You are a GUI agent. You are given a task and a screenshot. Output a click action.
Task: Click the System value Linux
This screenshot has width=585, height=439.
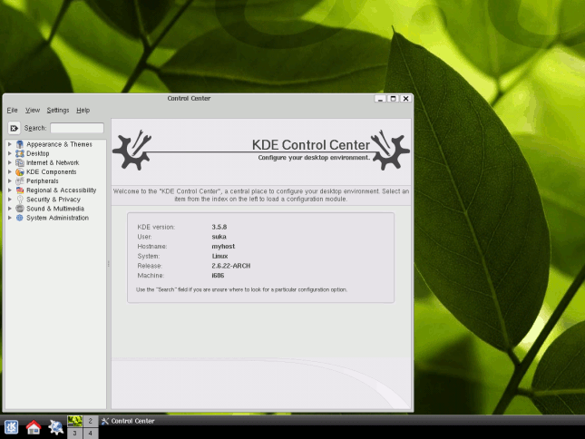tap(219, 256)
